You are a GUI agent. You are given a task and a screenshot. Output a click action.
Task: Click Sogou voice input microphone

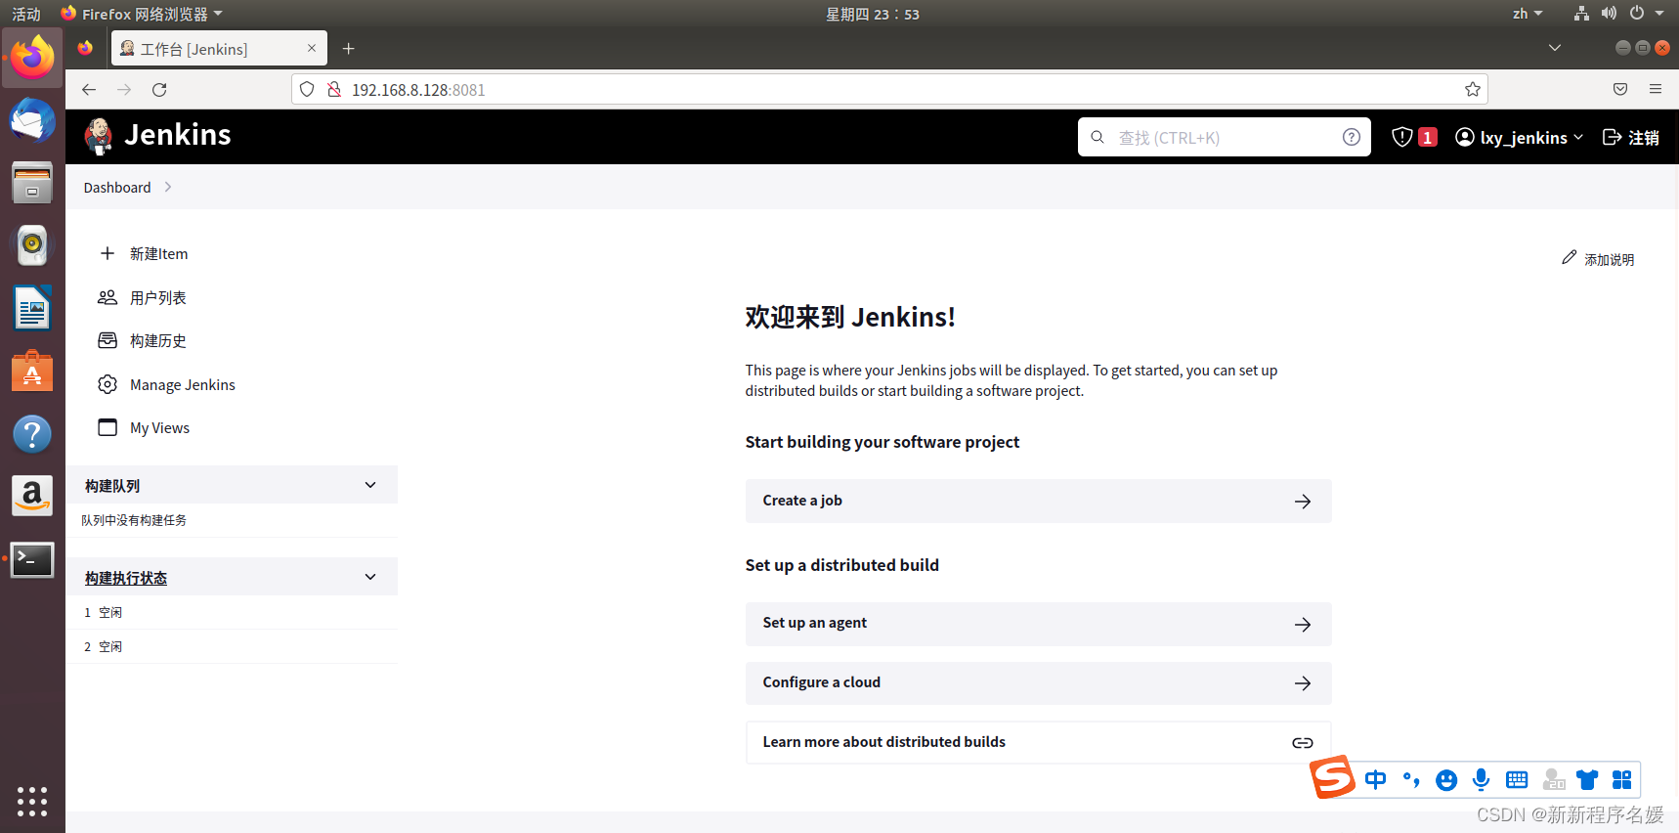tap(1482, 779)
